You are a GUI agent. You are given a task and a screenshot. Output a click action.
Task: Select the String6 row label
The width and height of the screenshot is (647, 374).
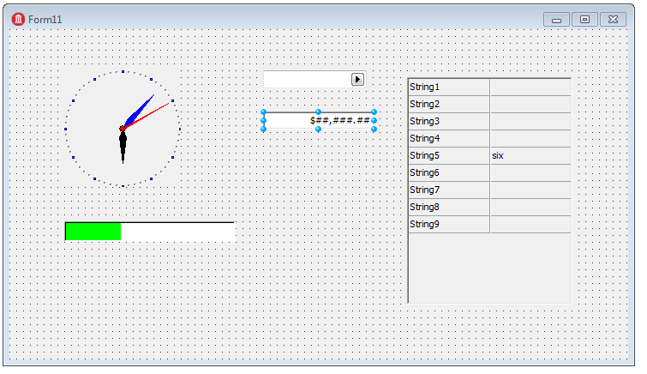point(448,172)
